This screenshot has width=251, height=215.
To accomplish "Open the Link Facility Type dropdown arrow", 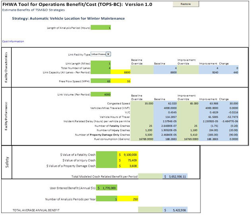I will 108,54.
